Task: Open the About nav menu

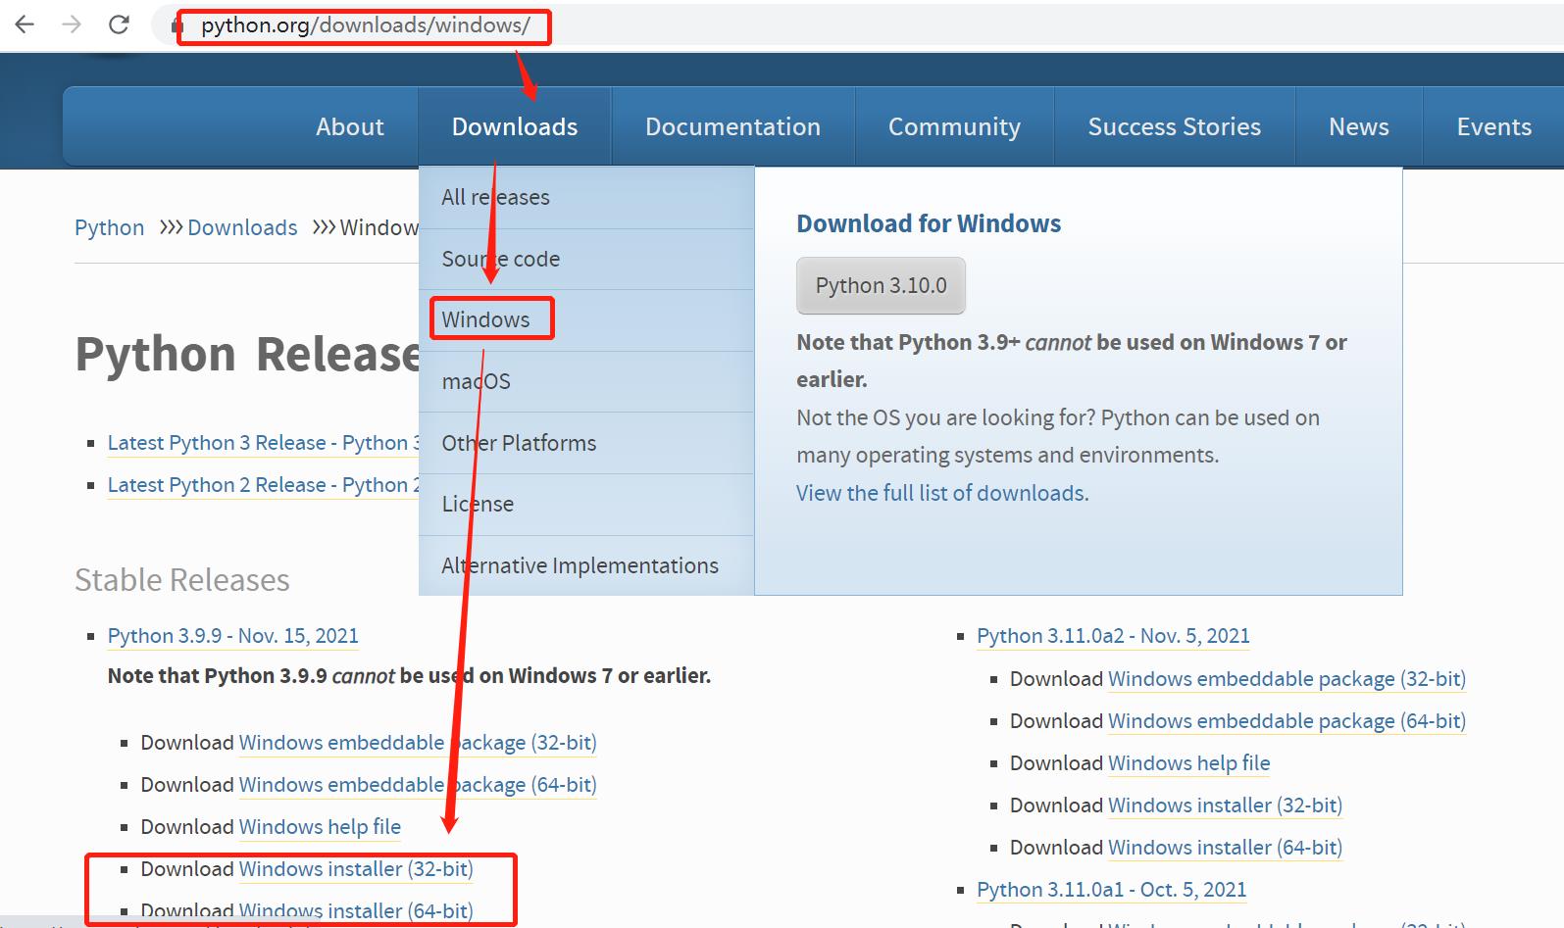Action: (350, 126)
